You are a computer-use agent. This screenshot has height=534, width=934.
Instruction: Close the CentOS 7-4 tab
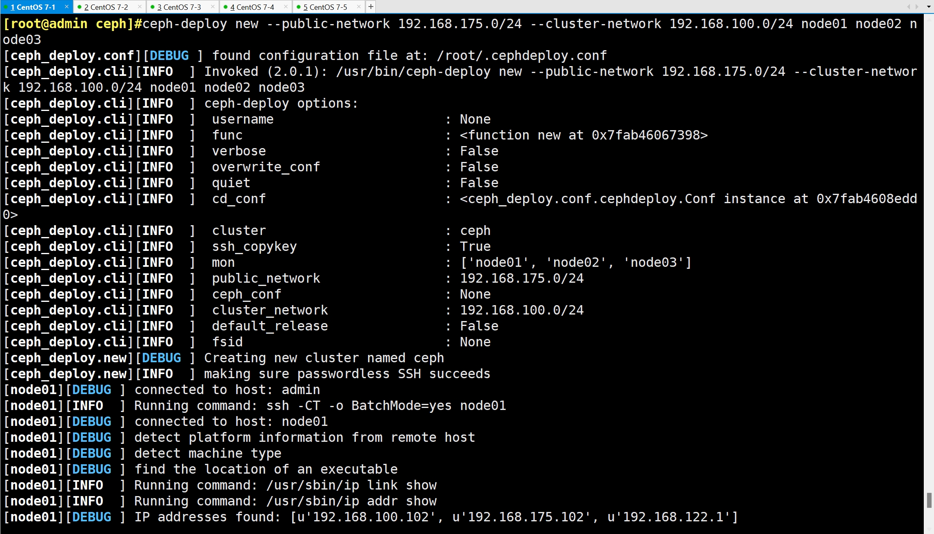(x=286, y=7)
